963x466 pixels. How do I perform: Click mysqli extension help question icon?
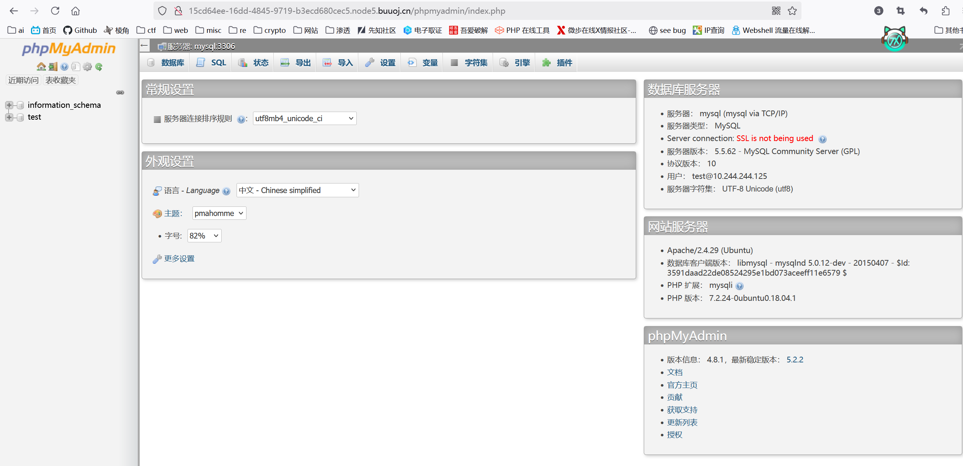pos(739,286)
